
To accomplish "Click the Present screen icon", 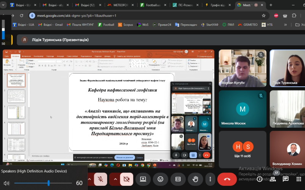I will [143, 179].
